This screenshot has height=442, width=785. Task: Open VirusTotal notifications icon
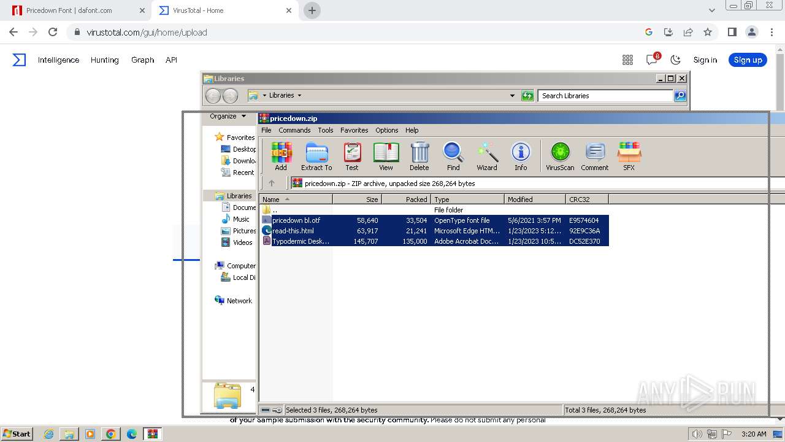click(652, 60)
